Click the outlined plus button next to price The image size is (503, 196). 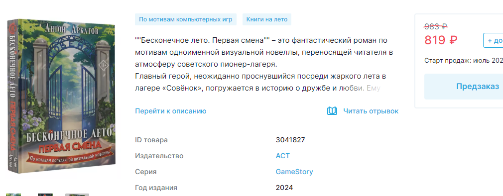point(493,40)
